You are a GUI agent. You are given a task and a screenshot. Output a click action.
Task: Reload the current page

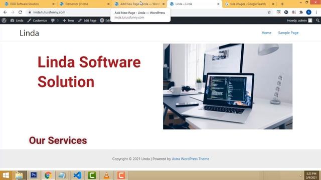tap(20, 12)
